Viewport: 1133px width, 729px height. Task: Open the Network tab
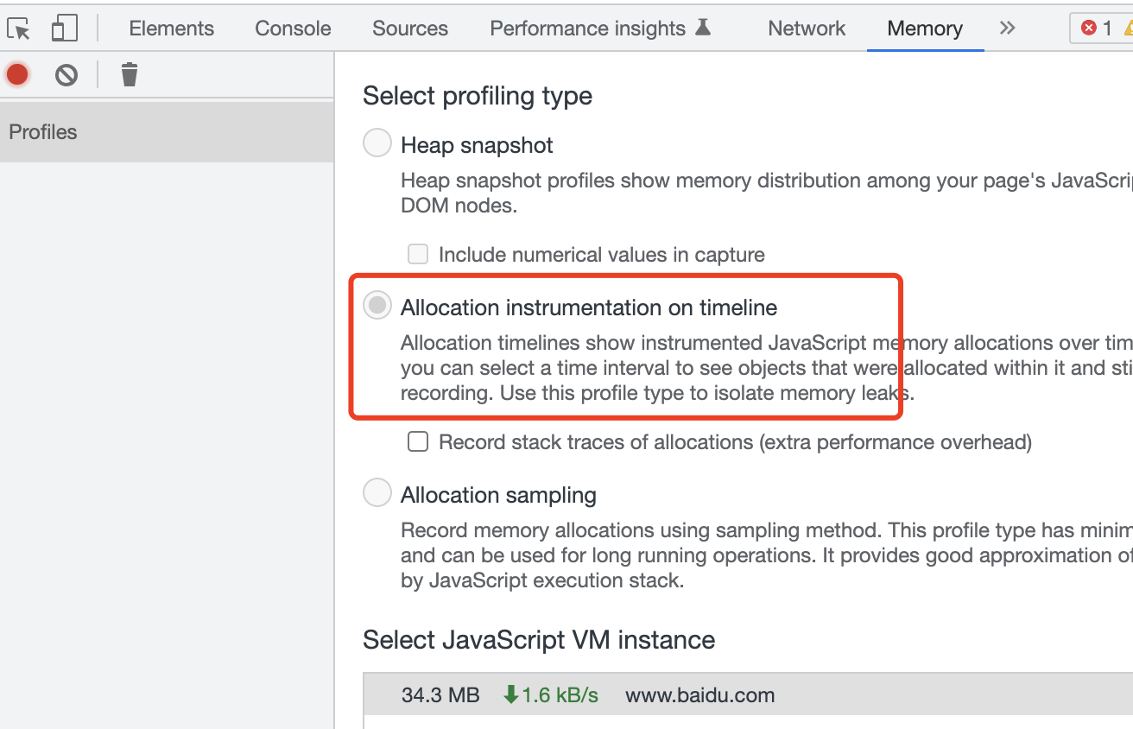(807, 29)
